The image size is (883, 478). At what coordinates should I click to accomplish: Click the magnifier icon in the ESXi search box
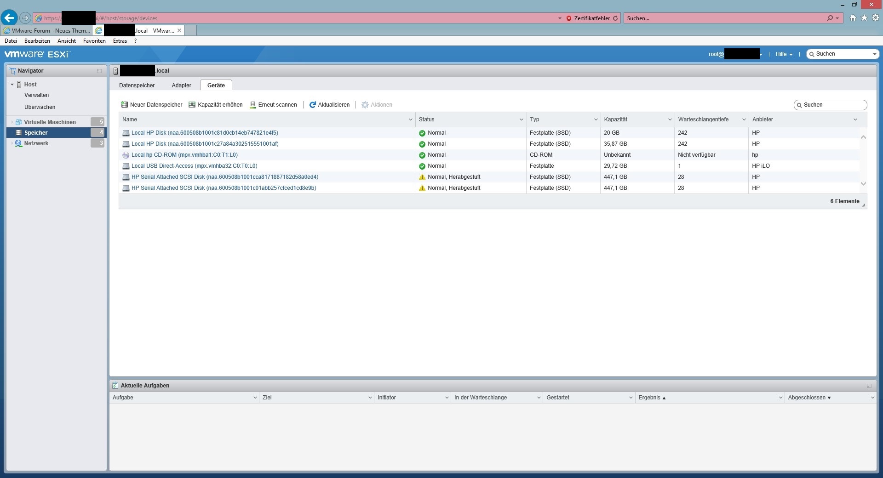[812, 54]
